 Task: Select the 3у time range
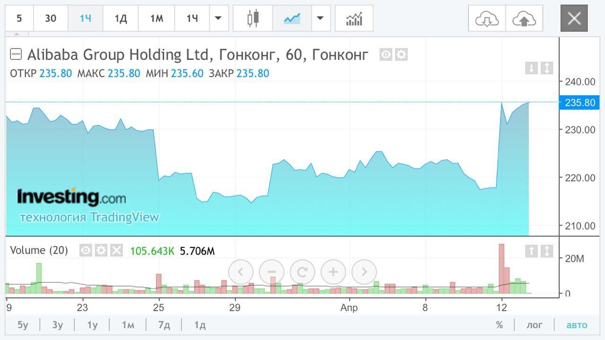pos(58,325)
